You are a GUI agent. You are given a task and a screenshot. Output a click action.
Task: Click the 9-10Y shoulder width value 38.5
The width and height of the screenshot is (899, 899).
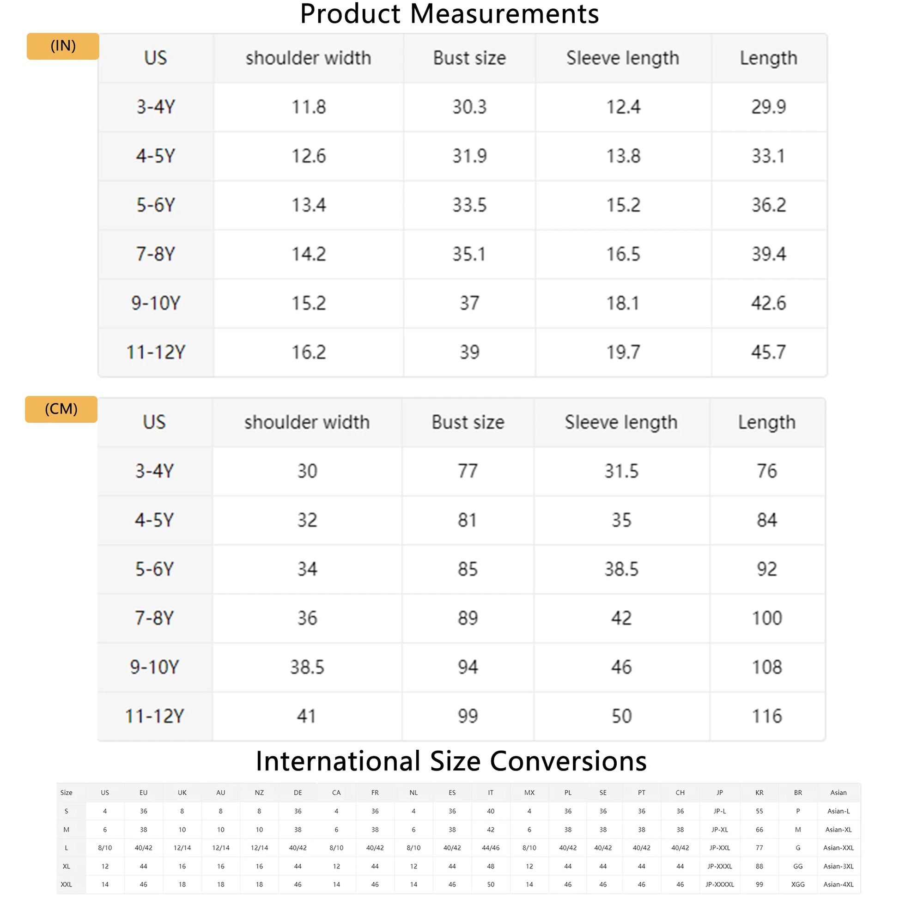[307, 667]
